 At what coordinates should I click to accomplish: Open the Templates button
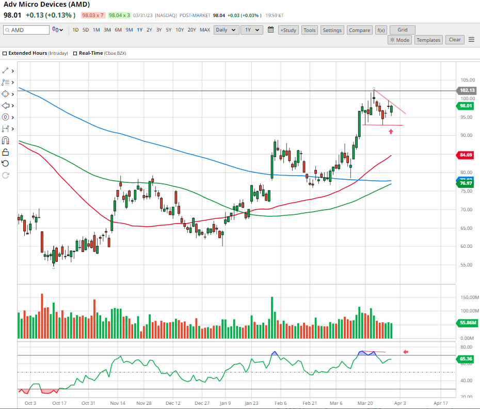[x=428, y=40]
